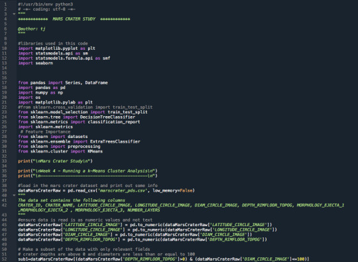Click the 'CRATER_ID, CRATER_NAME' column list line
This screenshot has height=262, width=358.
click(x=181, y=205)
